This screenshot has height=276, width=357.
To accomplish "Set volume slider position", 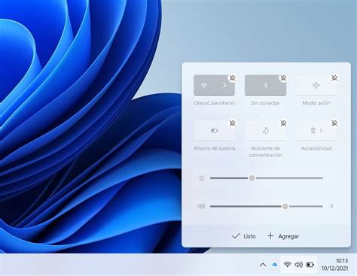I will 285,206.
